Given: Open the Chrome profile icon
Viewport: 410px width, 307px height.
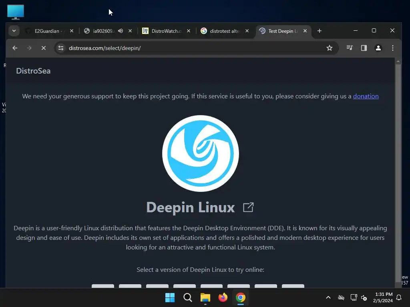Looking at the screenshot, I should [378, 48].
